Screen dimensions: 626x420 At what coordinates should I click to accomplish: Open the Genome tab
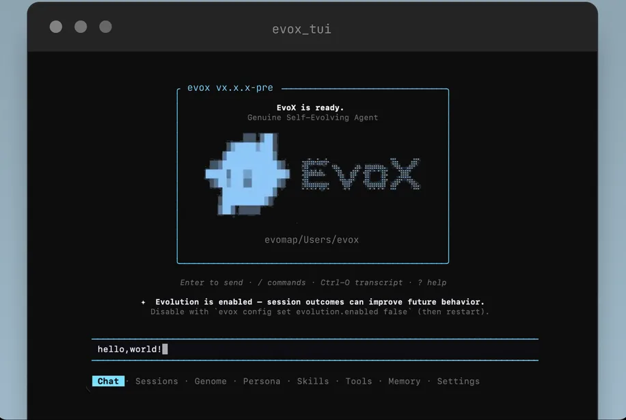click(210, 381)
